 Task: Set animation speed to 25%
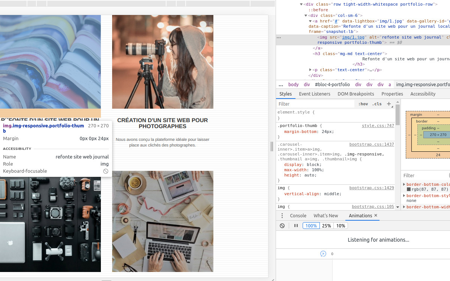(x=326, y=226)
